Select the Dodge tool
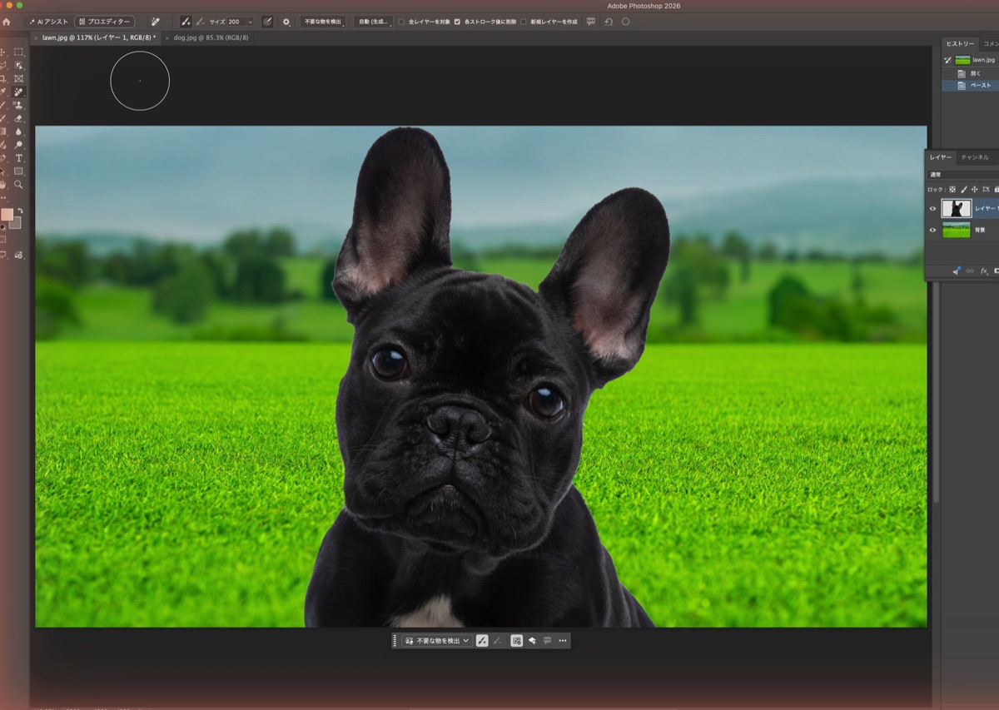999x710 pixels. click(18, 145)
